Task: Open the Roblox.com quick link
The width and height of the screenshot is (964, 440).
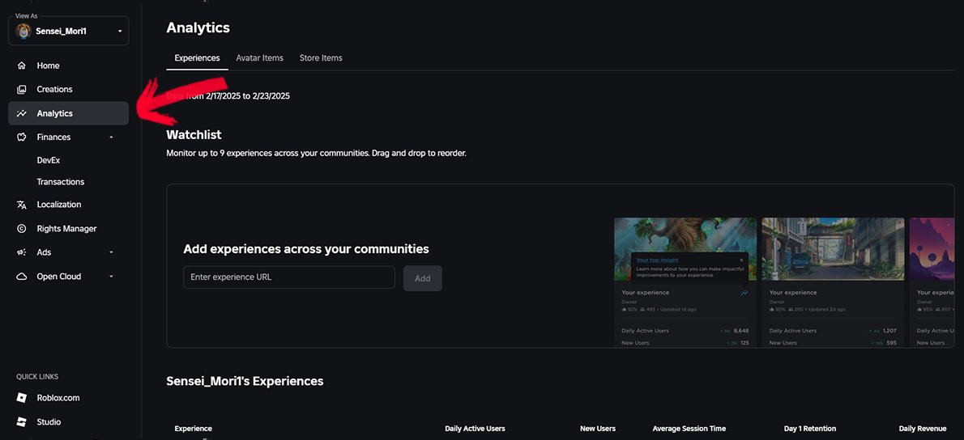Action: tap(58, 398)
